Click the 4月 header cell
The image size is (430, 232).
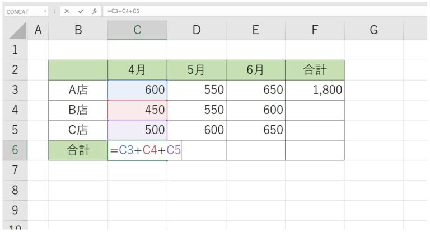click(x=137, y=70)
